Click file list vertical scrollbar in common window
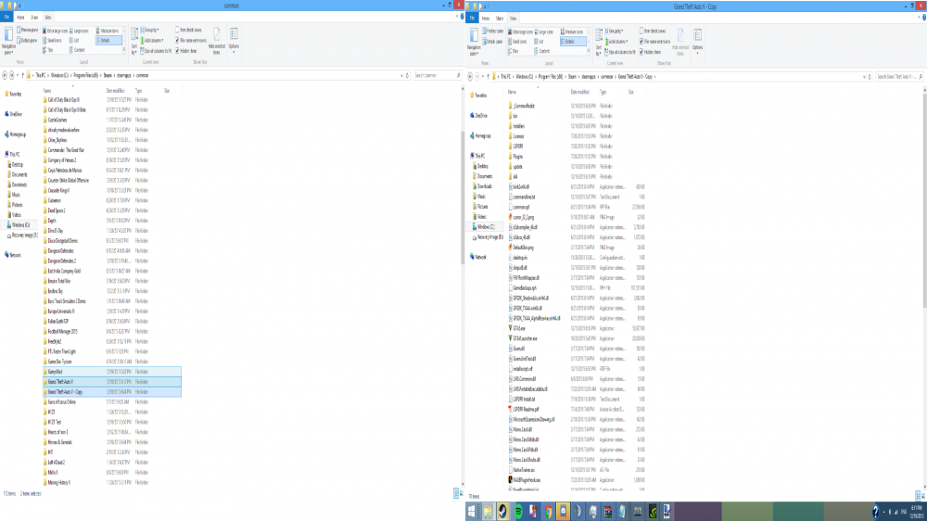Screen dimensions: 927x521 462,196
